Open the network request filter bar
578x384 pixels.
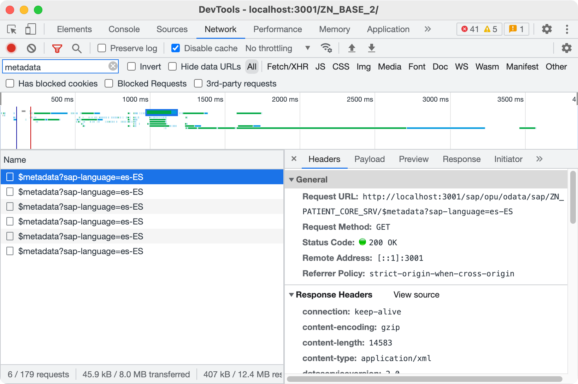point(57,48)
